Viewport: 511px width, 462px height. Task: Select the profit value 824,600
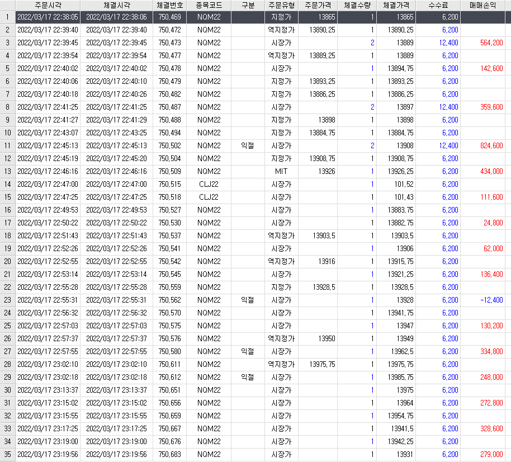pos(491,146)
